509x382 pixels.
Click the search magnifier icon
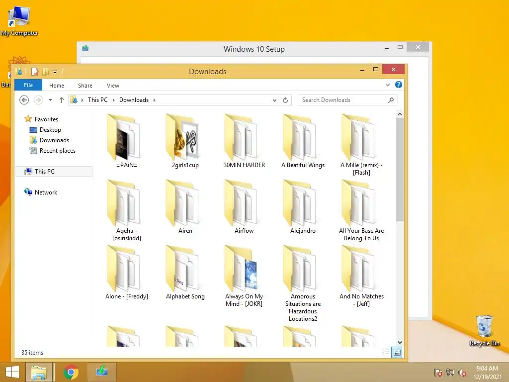[x=391, y=100]
